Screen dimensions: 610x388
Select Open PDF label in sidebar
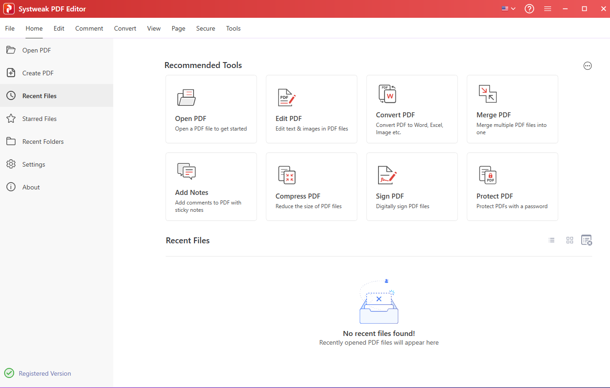tap(37, 50)
